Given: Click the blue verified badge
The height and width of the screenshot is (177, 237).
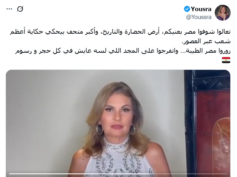Looking at the screenshot, I should 187,9.
